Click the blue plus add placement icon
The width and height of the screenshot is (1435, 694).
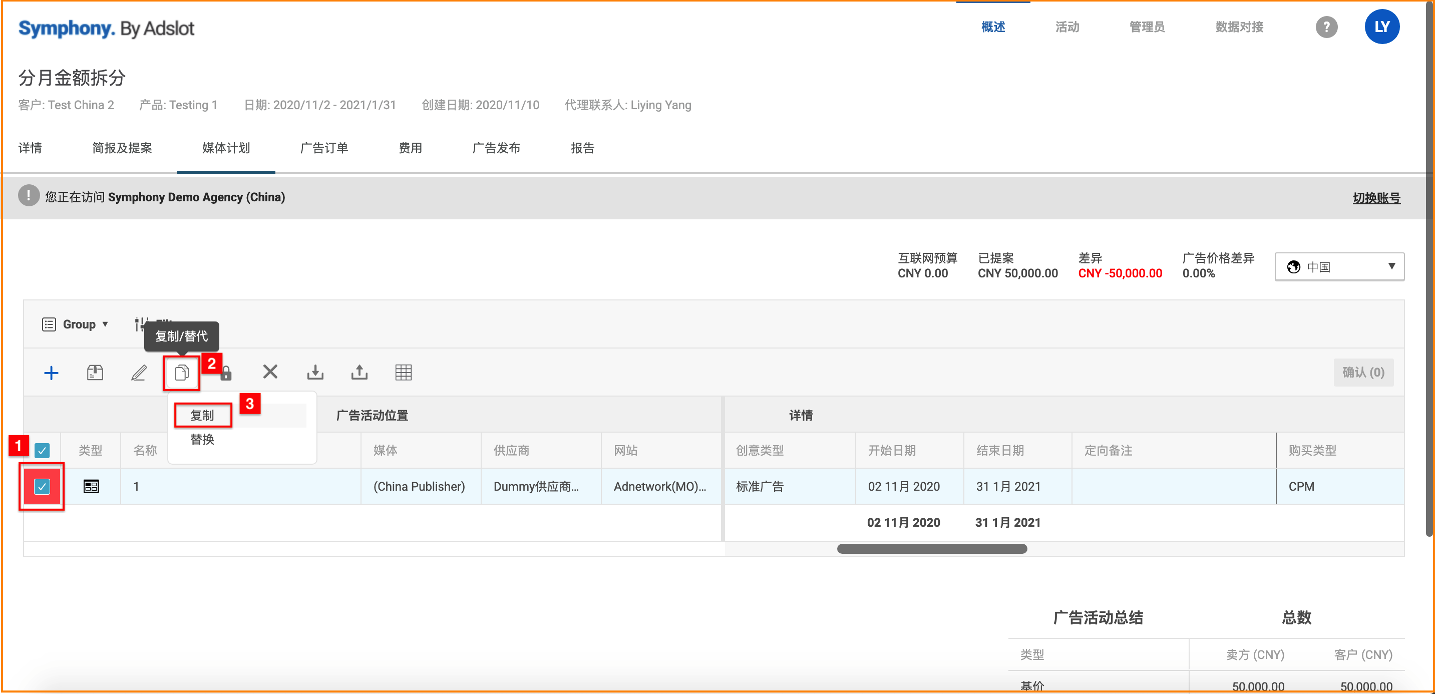coord(51,373)
